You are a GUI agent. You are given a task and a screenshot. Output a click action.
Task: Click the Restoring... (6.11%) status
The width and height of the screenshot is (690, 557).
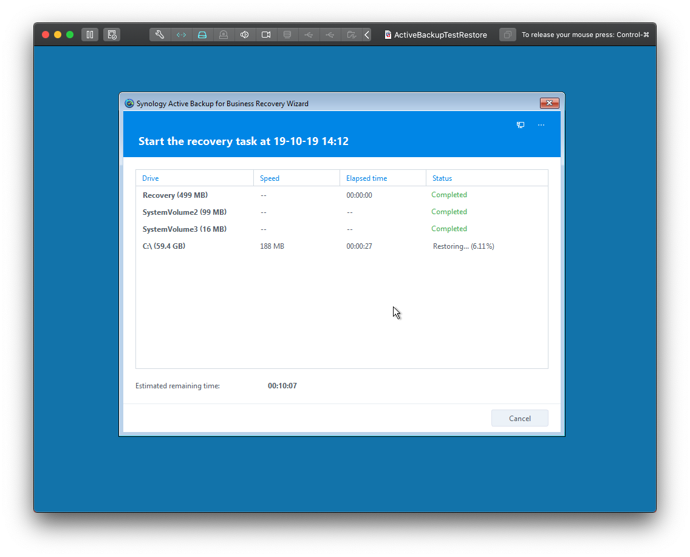pyautogui.click(x=463, y=246)
